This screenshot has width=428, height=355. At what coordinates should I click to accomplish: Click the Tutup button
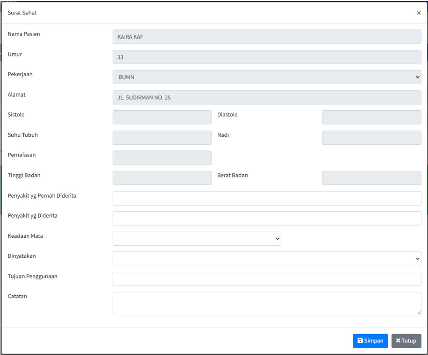(406, 341)
